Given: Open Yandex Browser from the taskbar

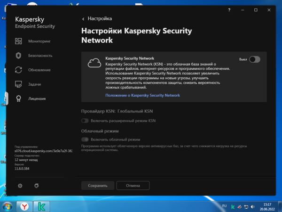Looking at the screenshot, I should pos(24,206).
